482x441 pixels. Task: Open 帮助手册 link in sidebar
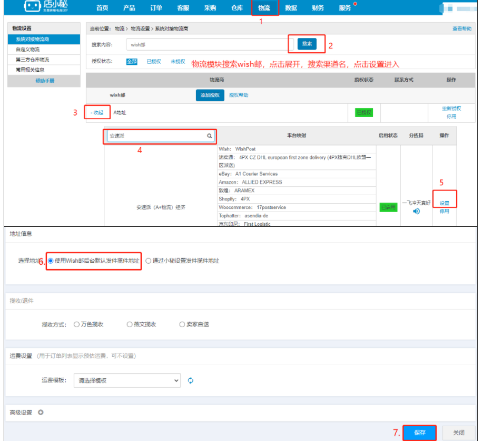click(x=45, y=81)
